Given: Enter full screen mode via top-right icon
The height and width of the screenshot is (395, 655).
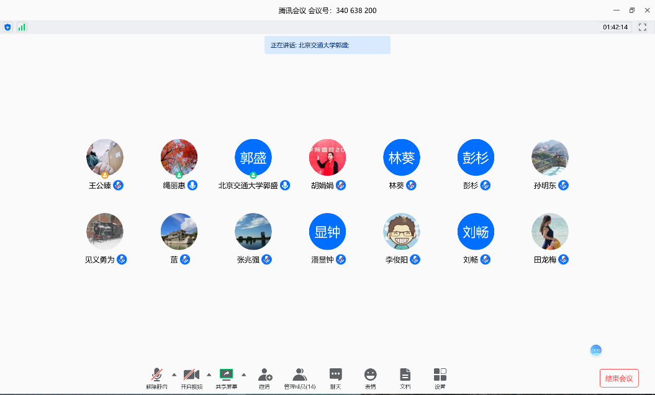Looking at the screenshot, I should click(x=643, y=27).
